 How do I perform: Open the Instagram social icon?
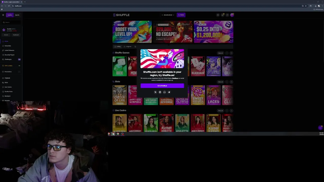coord(160,92)
